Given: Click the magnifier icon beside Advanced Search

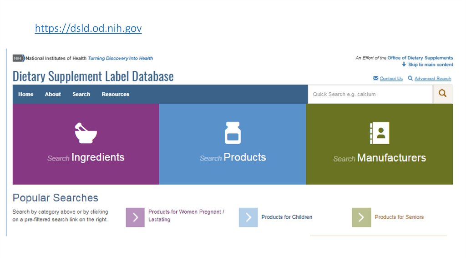Looking at the screenshot, I should [x=410, y=78].
